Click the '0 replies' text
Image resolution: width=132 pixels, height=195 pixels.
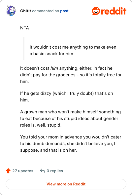pyautogui.click(x=55, y=171)
